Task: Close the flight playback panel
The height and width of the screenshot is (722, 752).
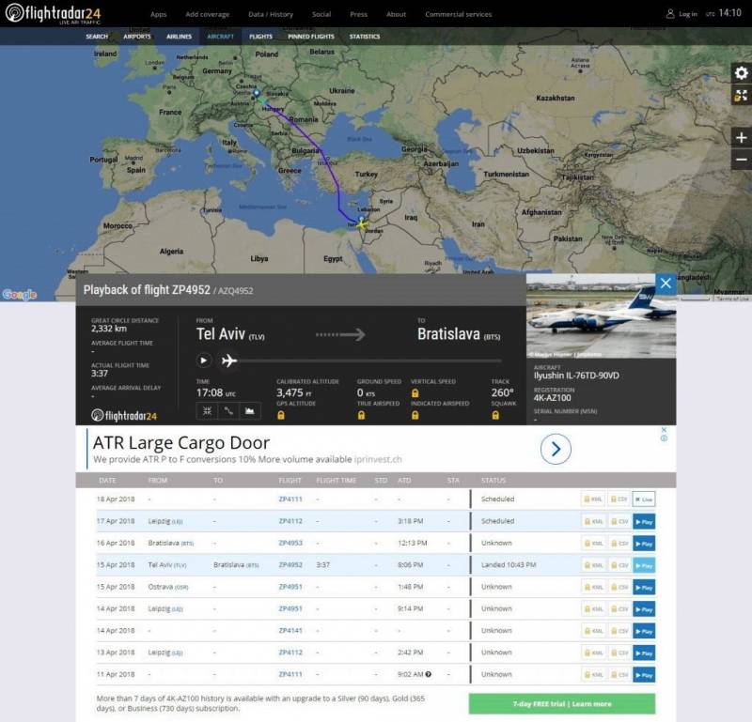Action: (666, 284)
